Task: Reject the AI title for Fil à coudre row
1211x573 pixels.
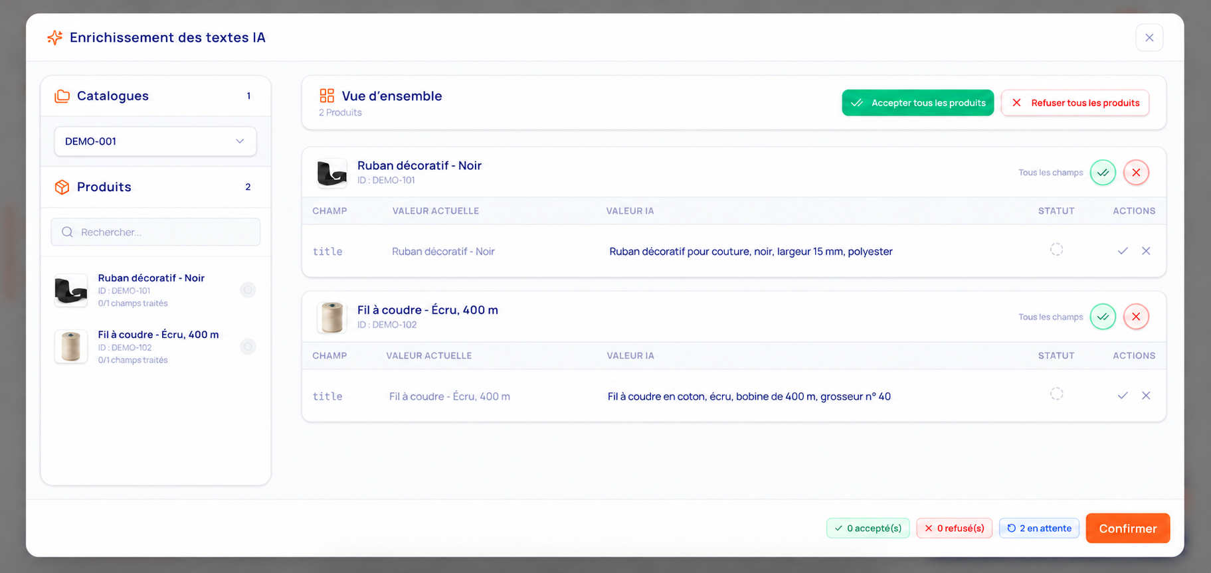Action: pyautogui.click(x=1146, y=396)
